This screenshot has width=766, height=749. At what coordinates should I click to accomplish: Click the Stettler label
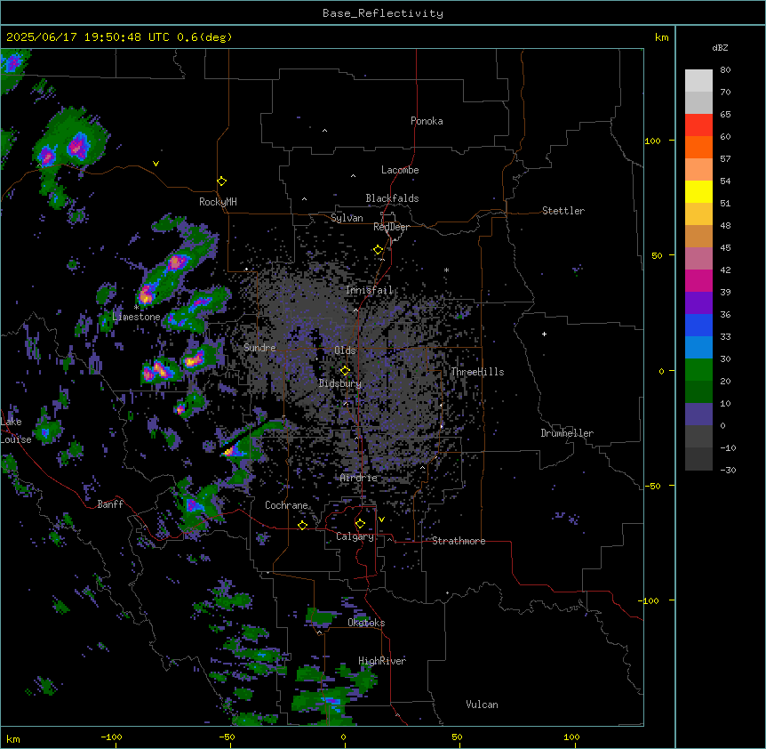[x=563, y=211]
